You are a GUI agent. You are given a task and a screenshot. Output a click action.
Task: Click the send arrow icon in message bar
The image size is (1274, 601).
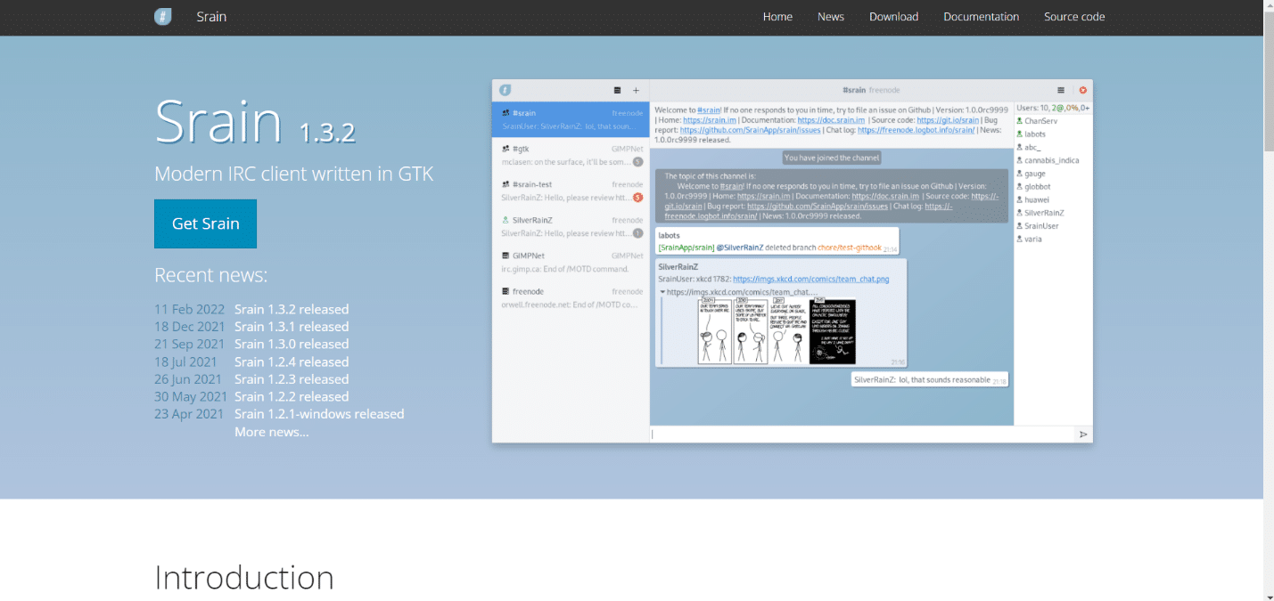point(1083,435)
